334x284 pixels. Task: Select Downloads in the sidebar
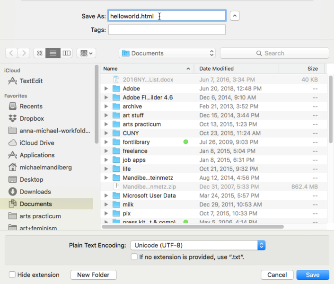tap(35, 192)
